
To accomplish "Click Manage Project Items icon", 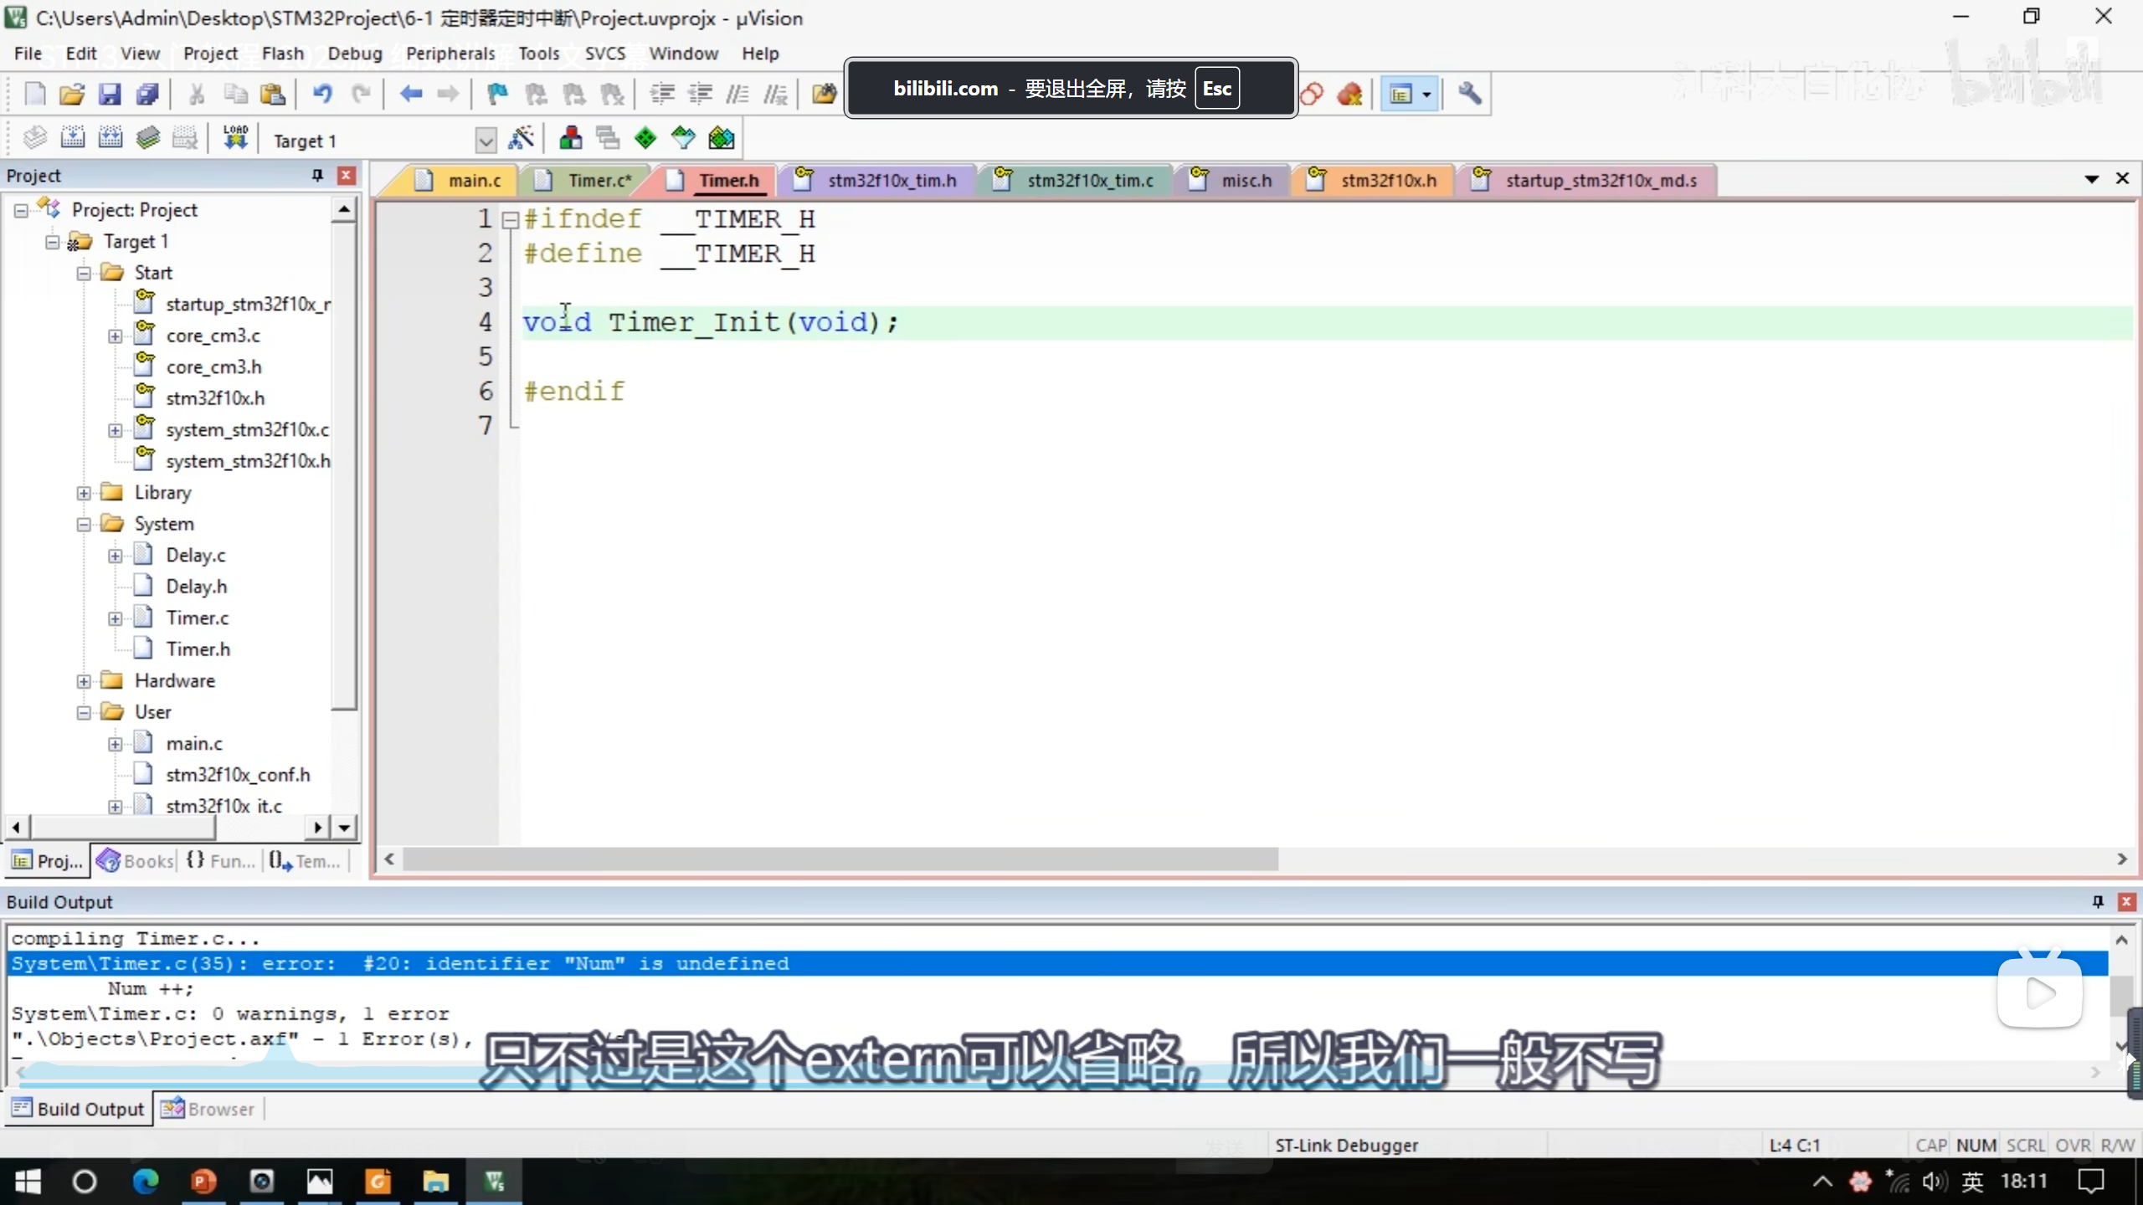I will [570, 138].
